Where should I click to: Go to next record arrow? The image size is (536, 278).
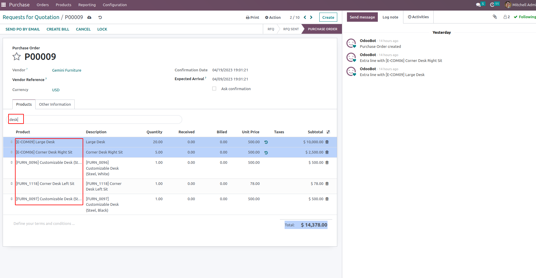pos(311,17)
